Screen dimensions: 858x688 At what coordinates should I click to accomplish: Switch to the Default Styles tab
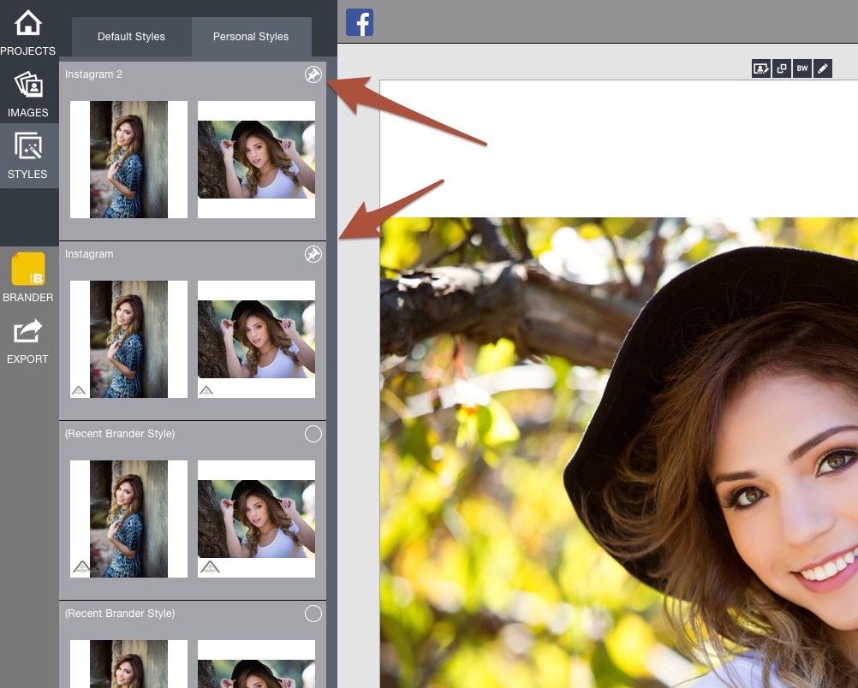pos(131,37)
